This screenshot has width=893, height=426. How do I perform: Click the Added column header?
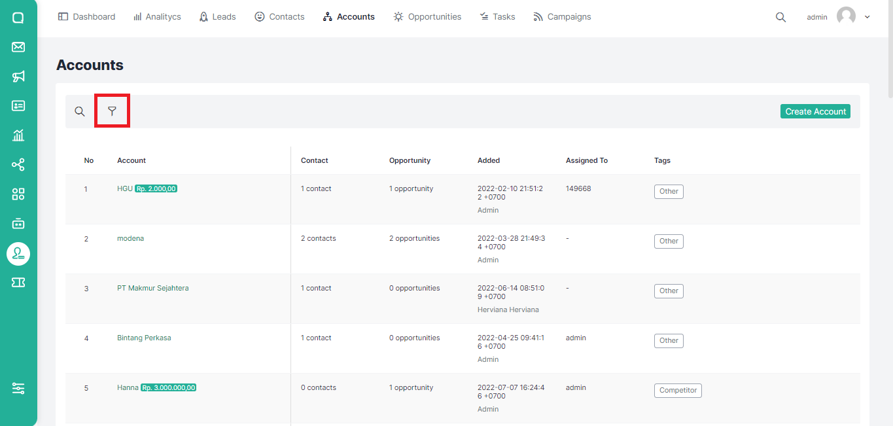(489, 160)
